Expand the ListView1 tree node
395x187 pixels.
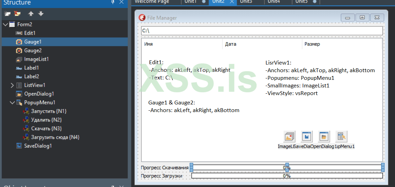pyautogui.click(x=12, y=85)
